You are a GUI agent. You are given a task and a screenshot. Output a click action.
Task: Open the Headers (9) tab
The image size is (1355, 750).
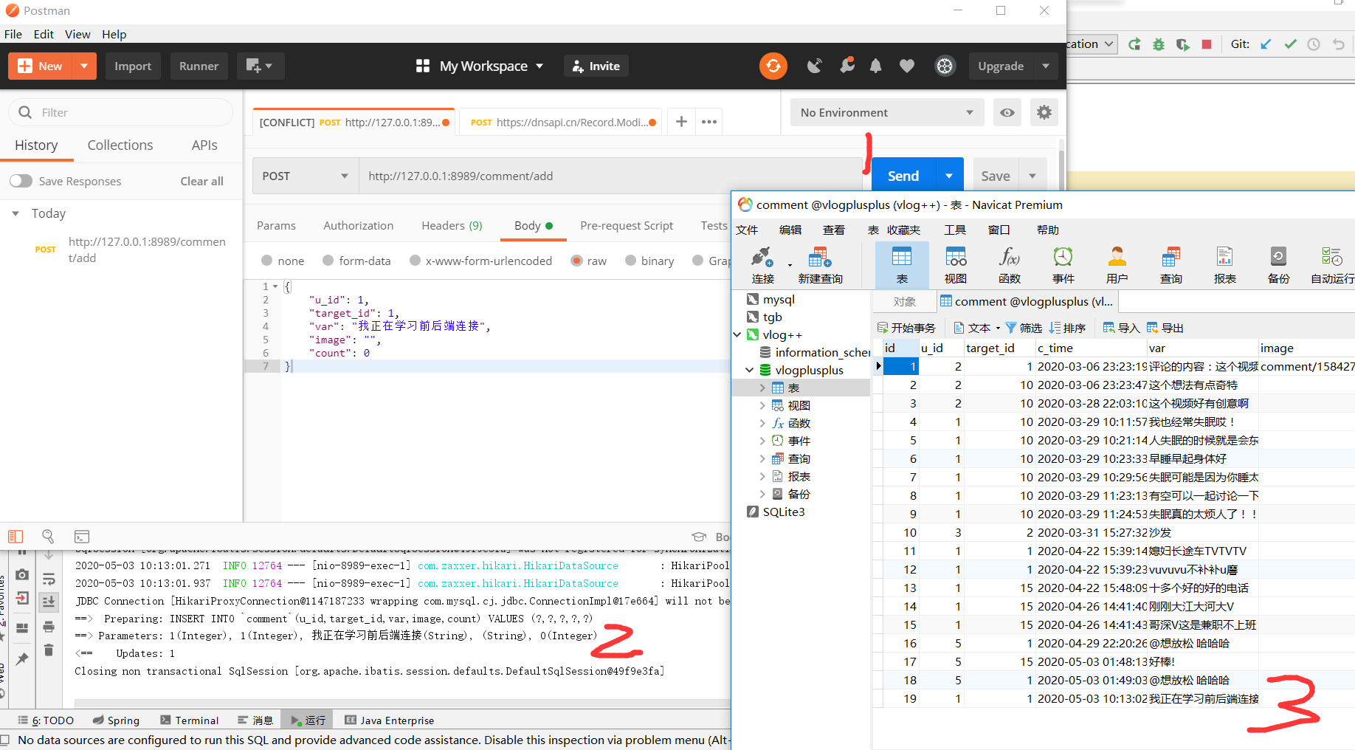(452, 225)
